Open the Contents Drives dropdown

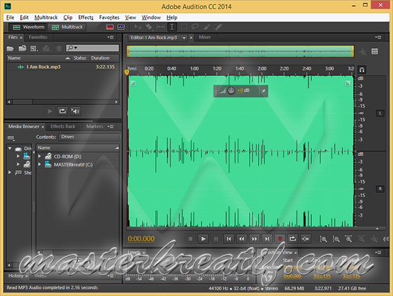pyautogui.click(x=89, y=137)
